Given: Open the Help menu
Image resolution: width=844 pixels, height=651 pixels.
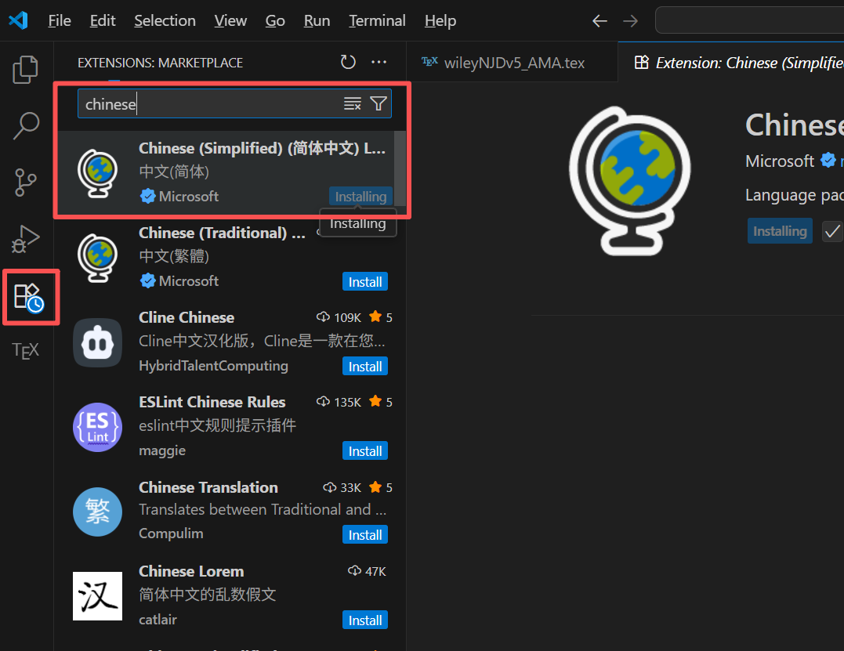Looking at the screenshot, I should click(440, 20).
